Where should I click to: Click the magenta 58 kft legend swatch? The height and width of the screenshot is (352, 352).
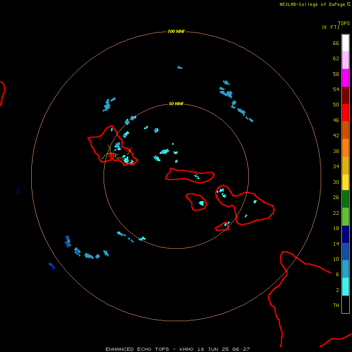tap(345, 78)
